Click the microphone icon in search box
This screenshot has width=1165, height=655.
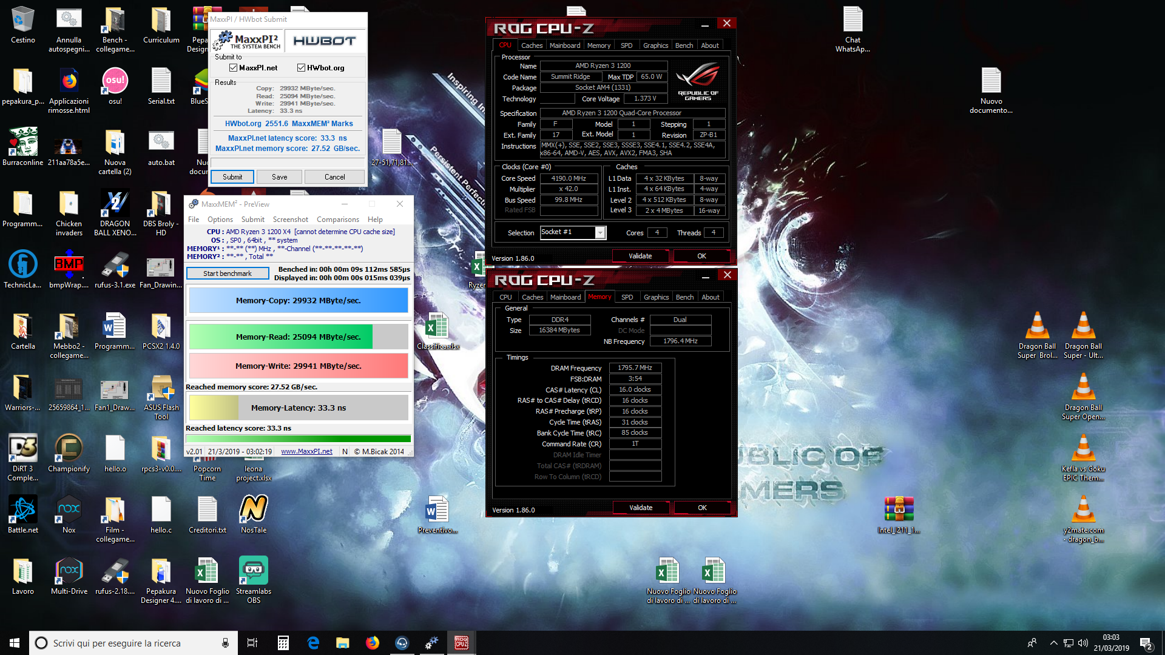225,643
